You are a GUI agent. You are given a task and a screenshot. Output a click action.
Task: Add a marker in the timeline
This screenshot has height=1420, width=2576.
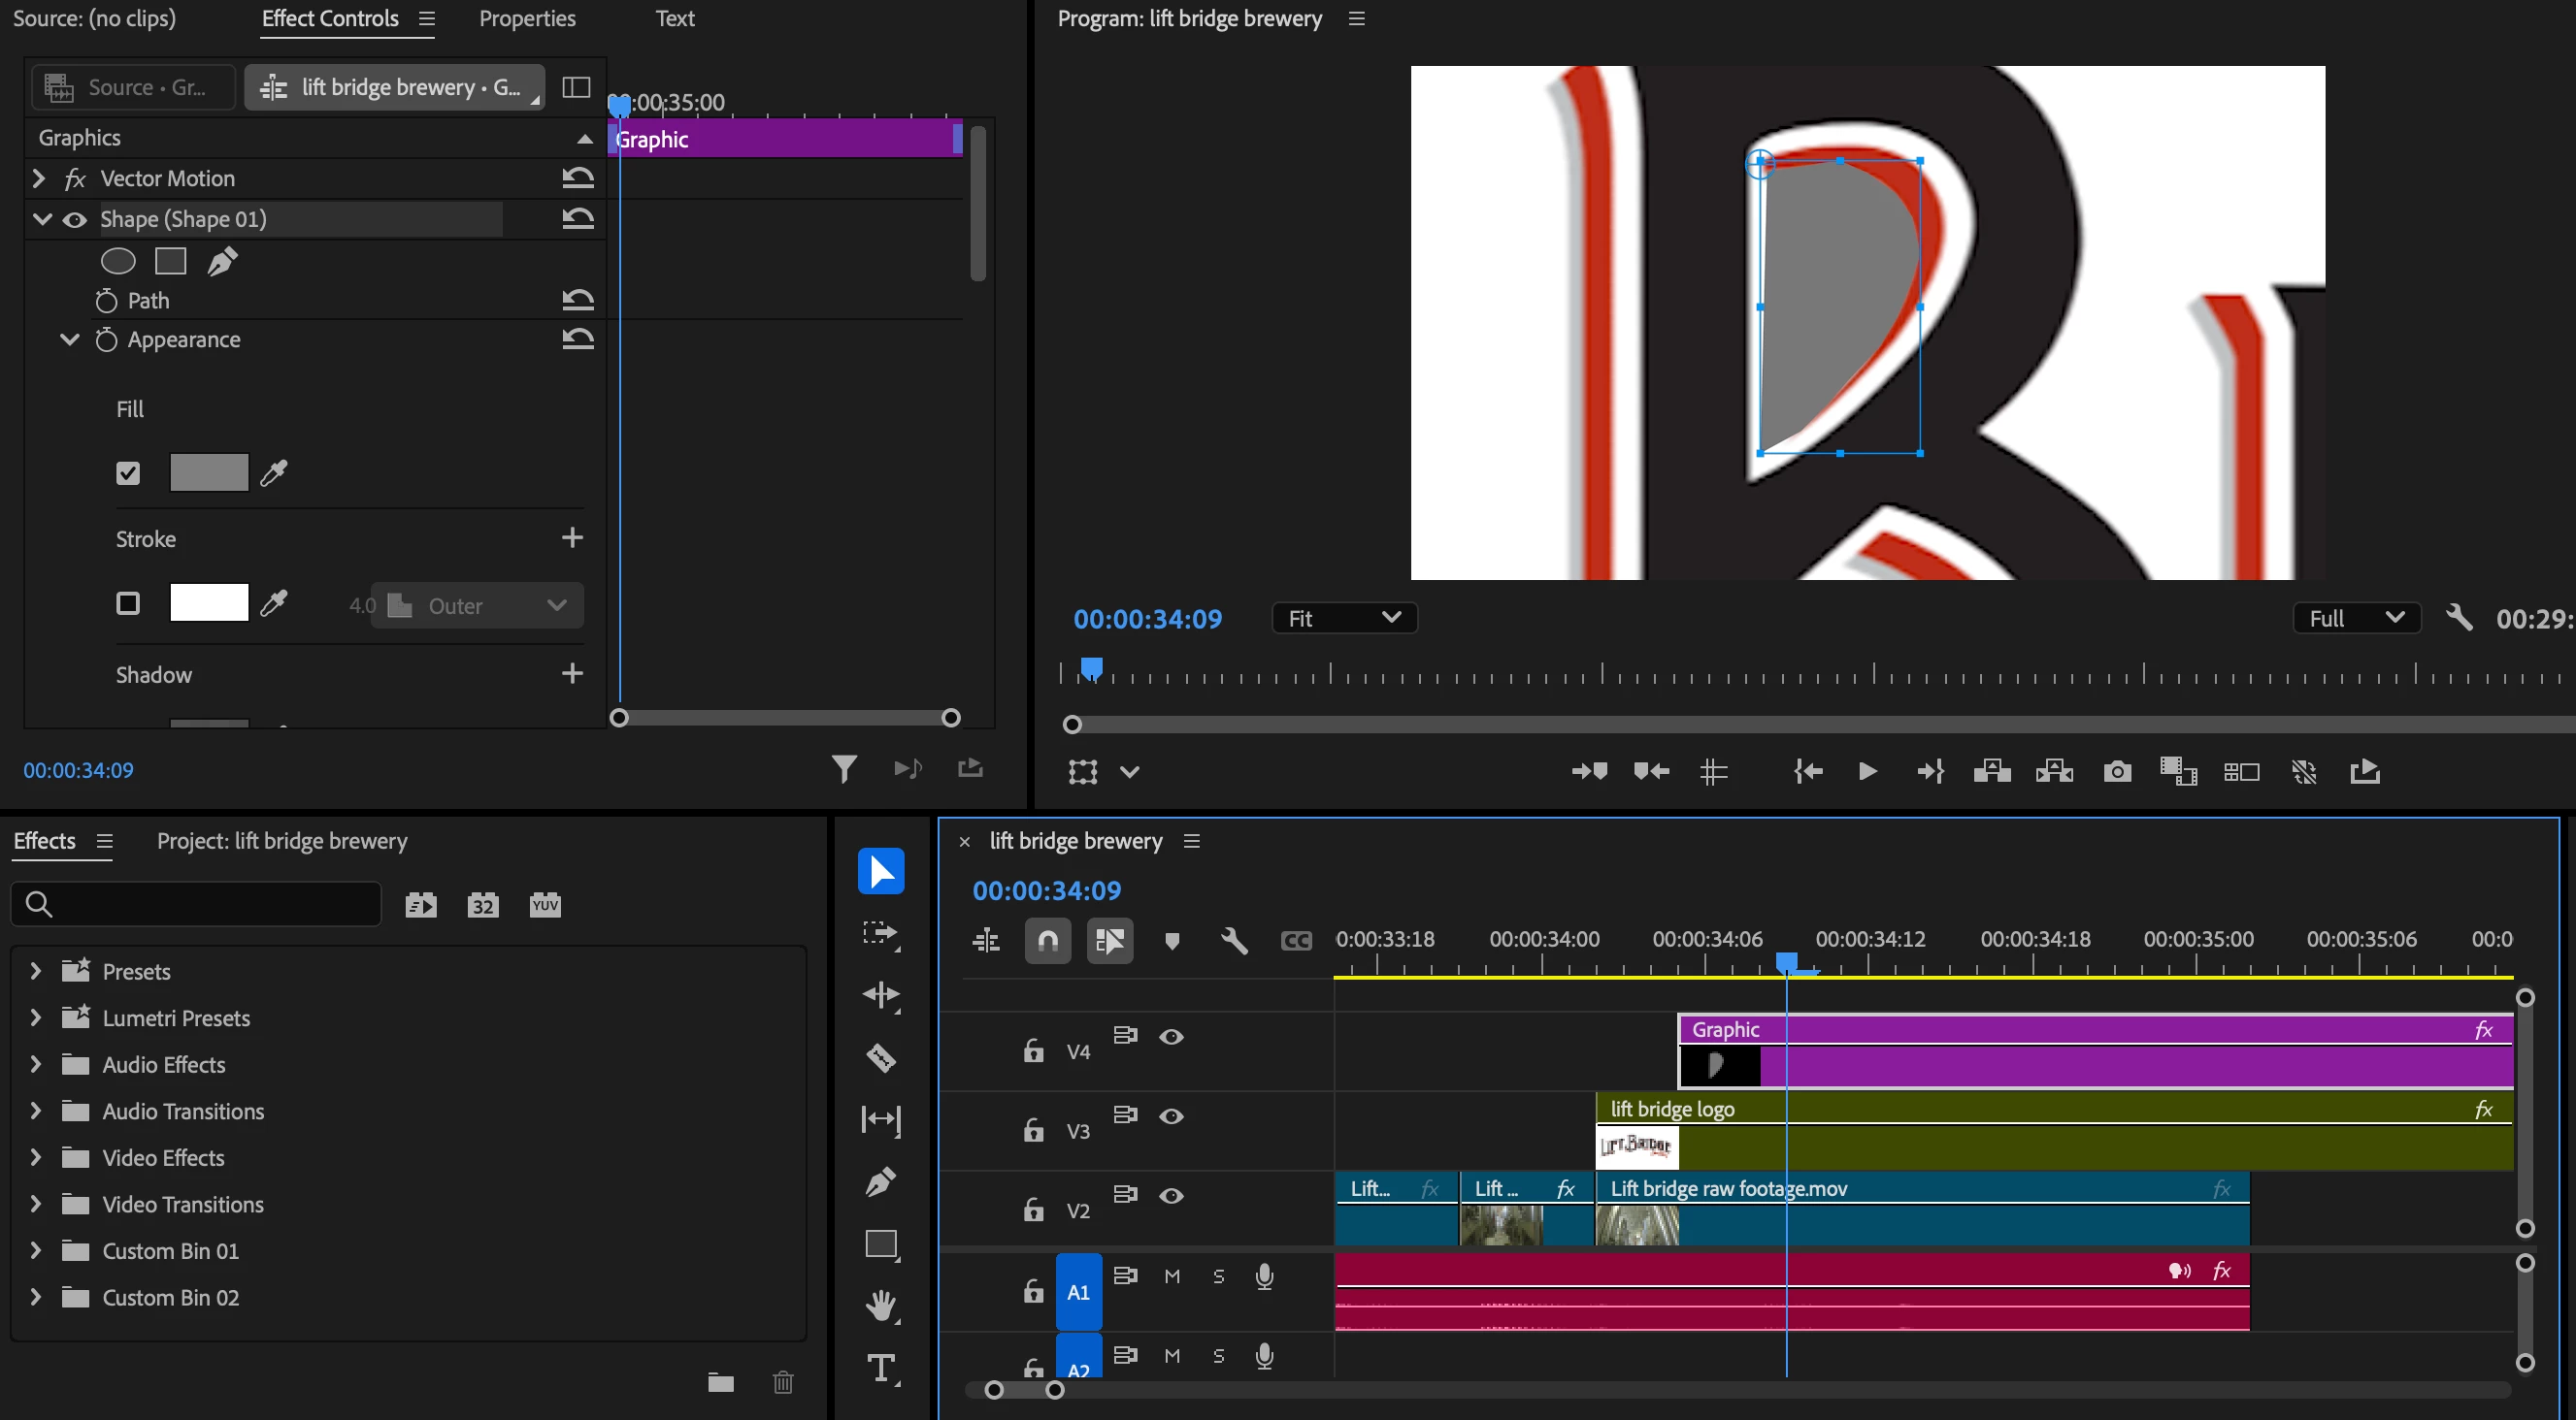[1172, 940]
